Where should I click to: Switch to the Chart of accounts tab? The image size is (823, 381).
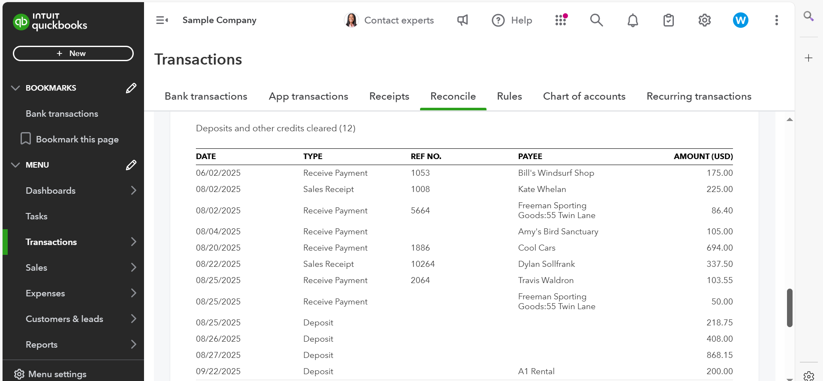[584, 97]
